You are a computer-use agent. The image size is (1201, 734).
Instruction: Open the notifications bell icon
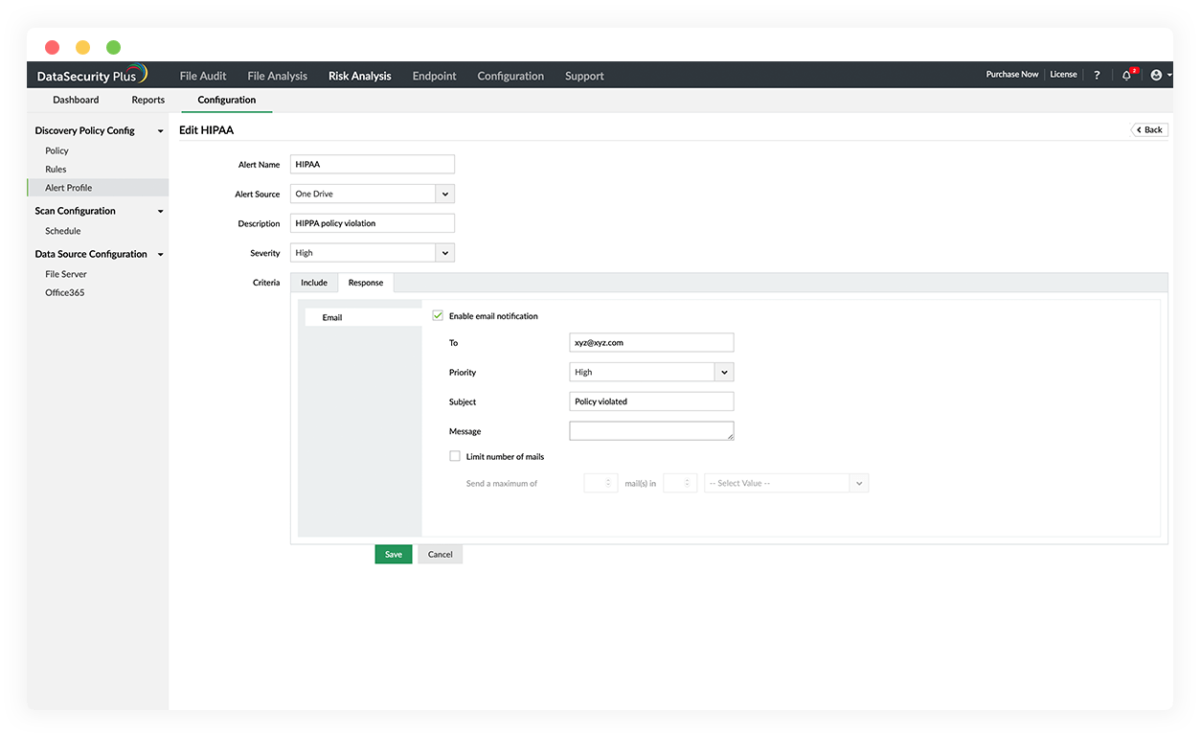pyautogui.click(x=1128, y=75)
